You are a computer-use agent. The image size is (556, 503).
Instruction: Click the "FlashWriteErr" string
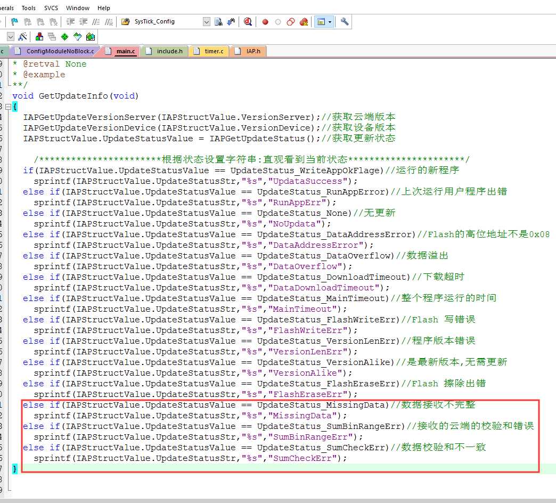[x=307, y=330]
